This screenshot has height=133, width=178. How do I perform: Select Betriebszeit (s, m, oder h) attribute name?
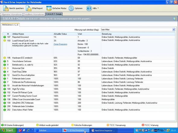[23, 65]
